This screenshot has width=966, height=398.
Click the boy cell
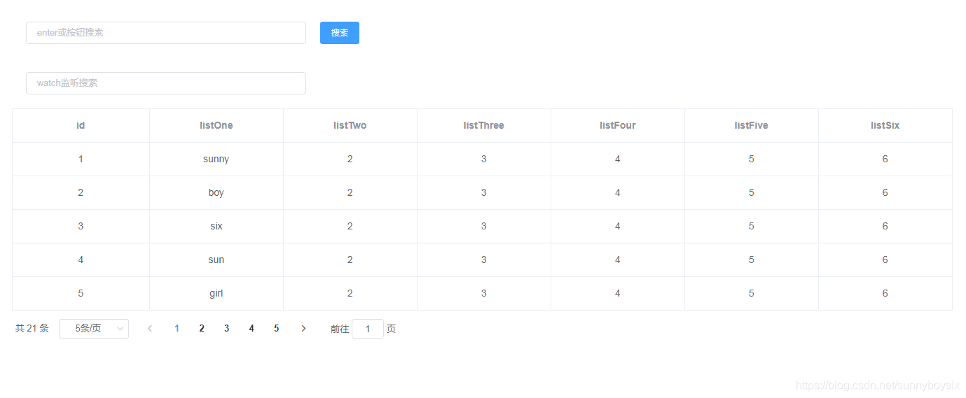[216, 193]
